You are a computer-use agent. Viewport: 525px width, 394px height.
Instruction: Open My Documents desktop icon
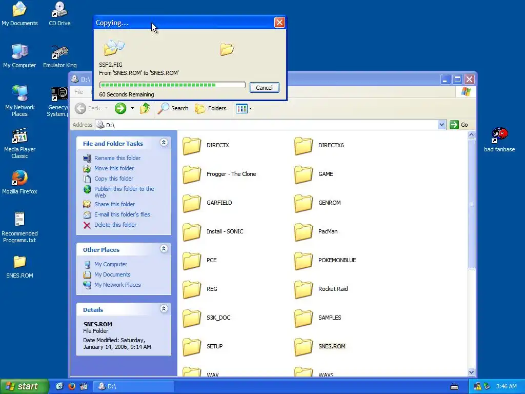(x=19, y=14)
